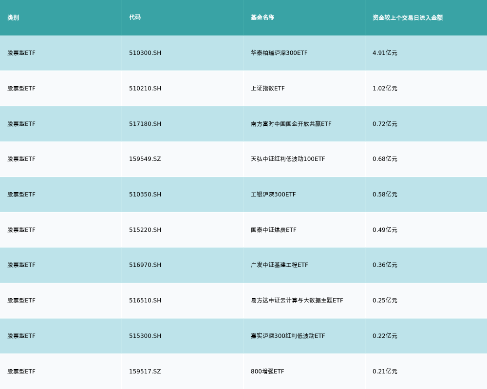Click 股票型ETF in the 510210.SH row
The width and height of the screenshot is (487, 389).
[21, 88]
